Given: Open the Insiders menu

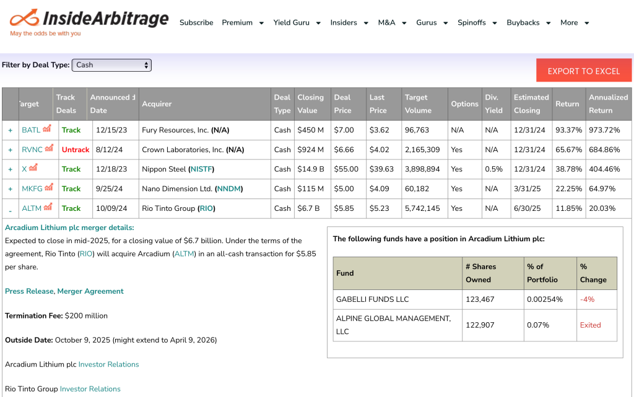Looking at the screenshot, I should [x=349, y=23].
